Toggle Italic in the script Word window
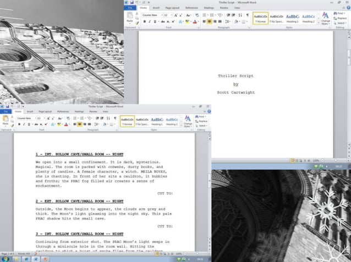Image resolution: width=351 pixels, height=262 pixels. pyautogui.click(x=24, y=124)
